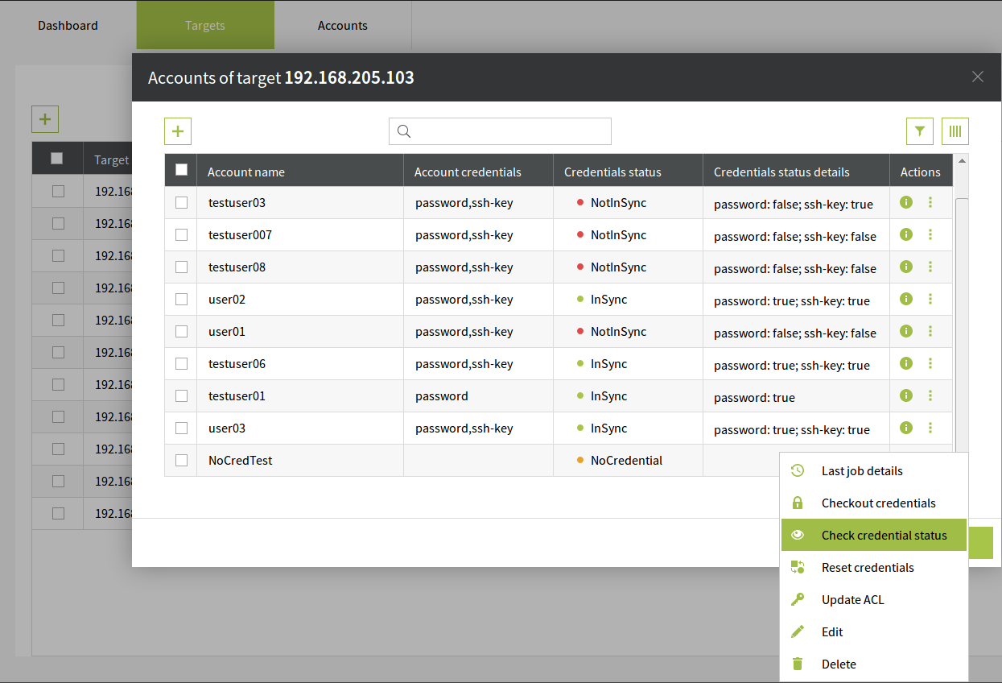The image size is (1002, 683).
Task: Choose Check credential status menu entry
Action: pyautogui.click(x=883, y=536)
